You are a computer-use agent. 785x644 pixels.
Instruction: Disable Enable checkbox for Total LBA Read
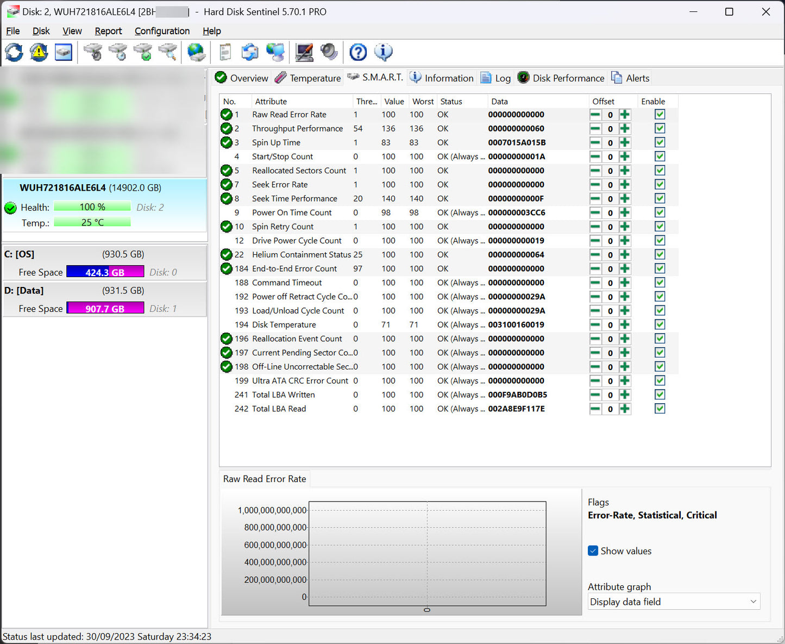[x=660, y=409]
